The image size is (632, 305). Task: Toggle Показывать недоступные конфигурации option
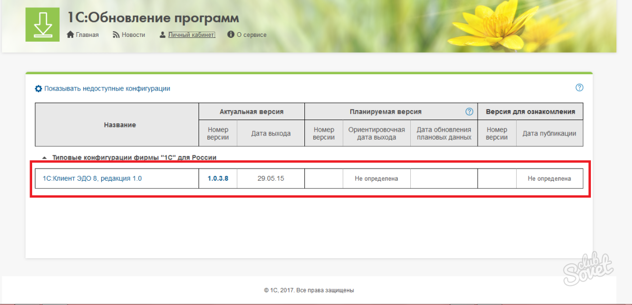pyautogui.click(x=107, y=88)
